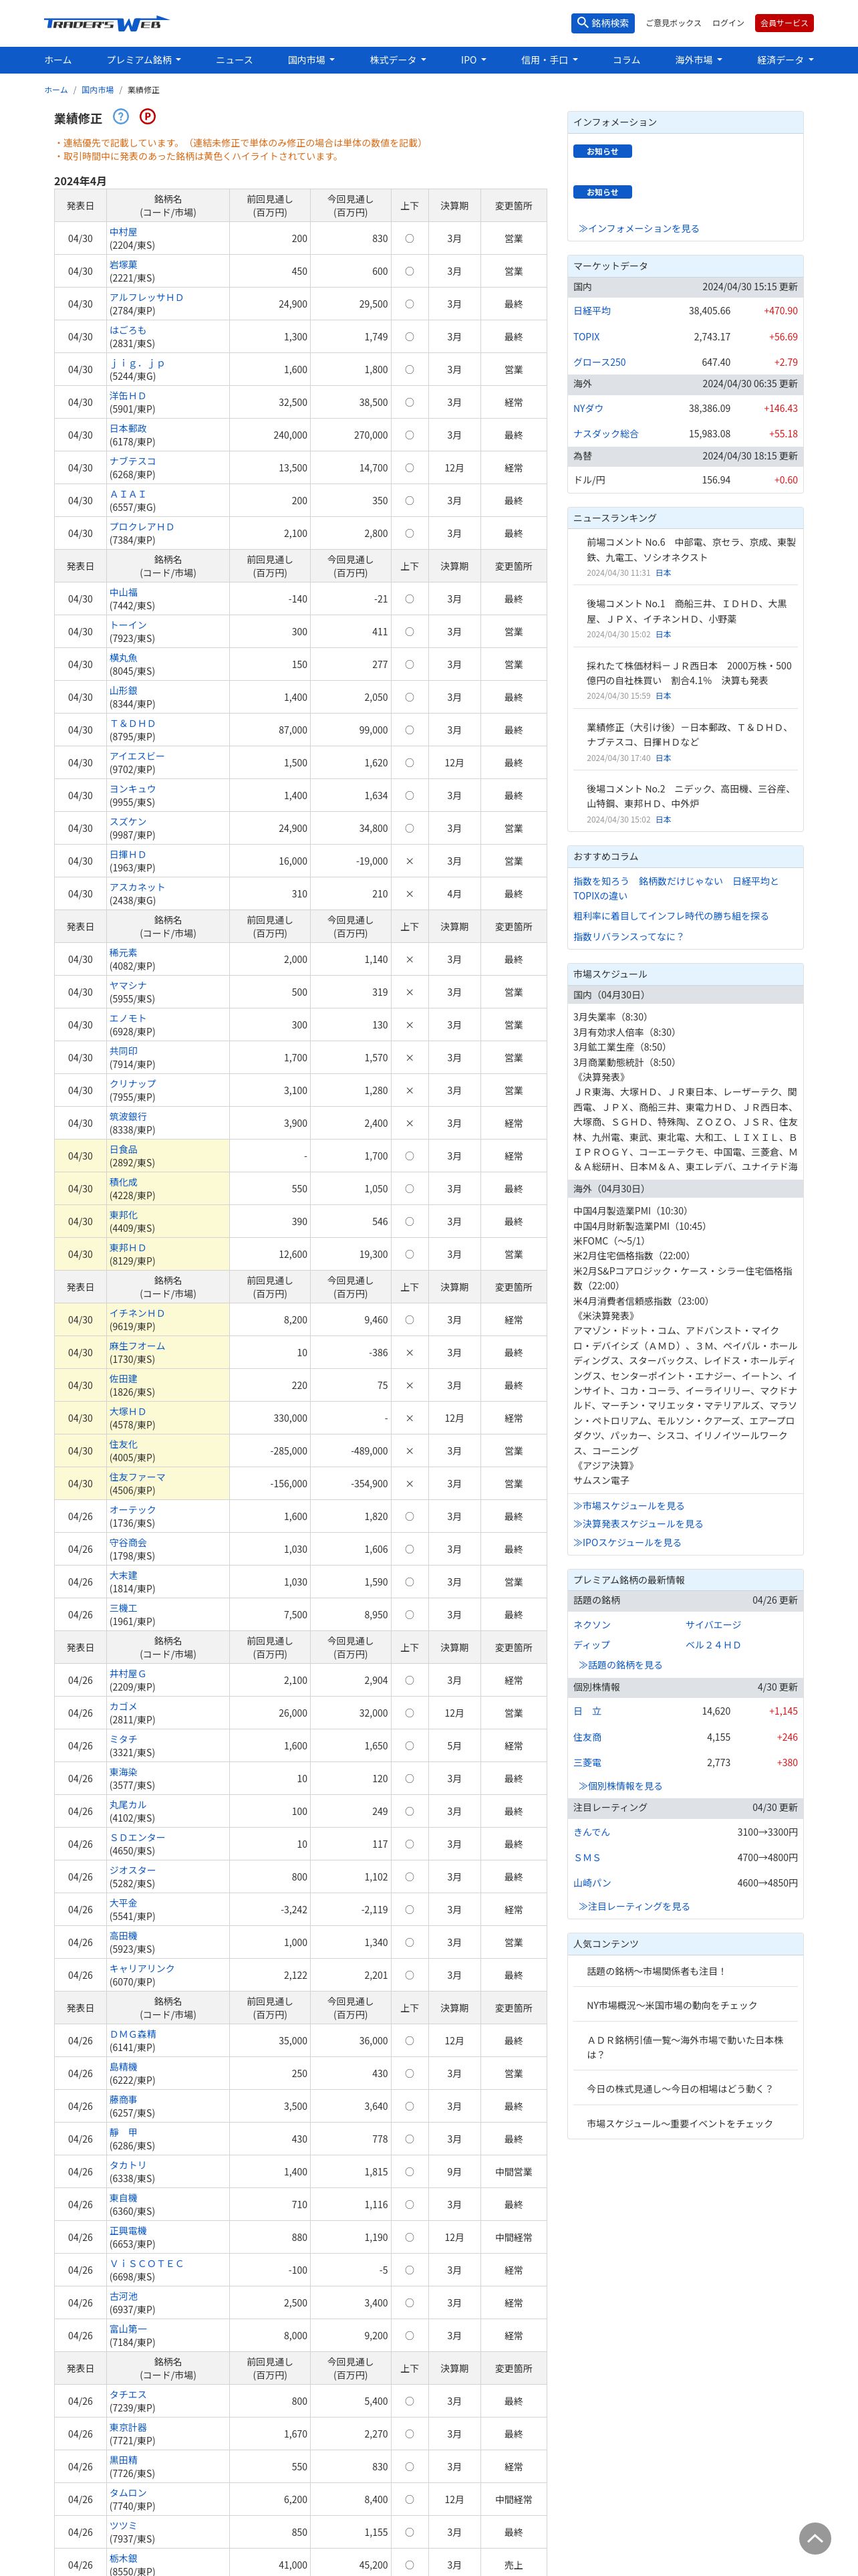Viewport: 858px width, 2576px height.
Task: Expand the 株式データ dropdown menu
Action: (398, 60)
